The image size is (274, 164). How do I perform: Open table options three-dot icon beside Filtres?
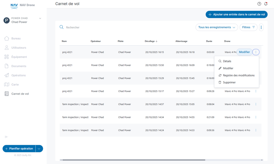pyautogui.click(x=261, y=27)
